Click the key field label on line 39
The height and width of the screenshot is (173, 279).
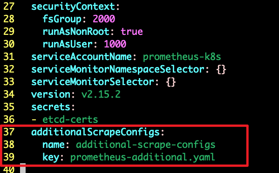[x=51, y=158]
